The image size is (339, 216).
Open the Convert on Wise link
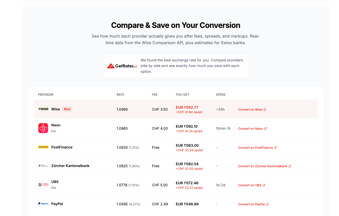pos(250,109)
